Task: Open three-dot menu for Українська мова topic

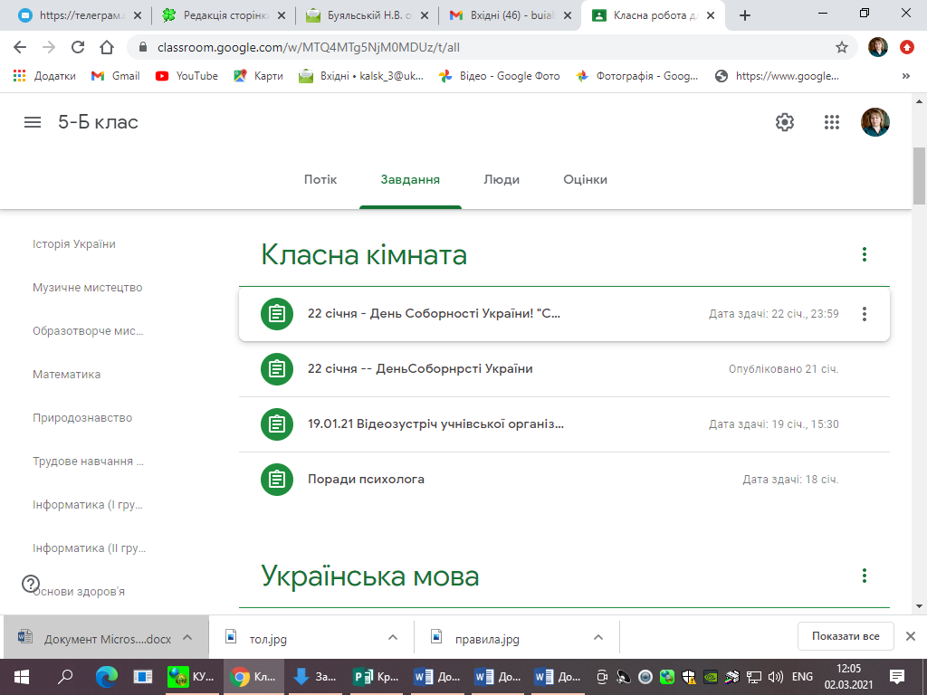Action: point(865,576)
